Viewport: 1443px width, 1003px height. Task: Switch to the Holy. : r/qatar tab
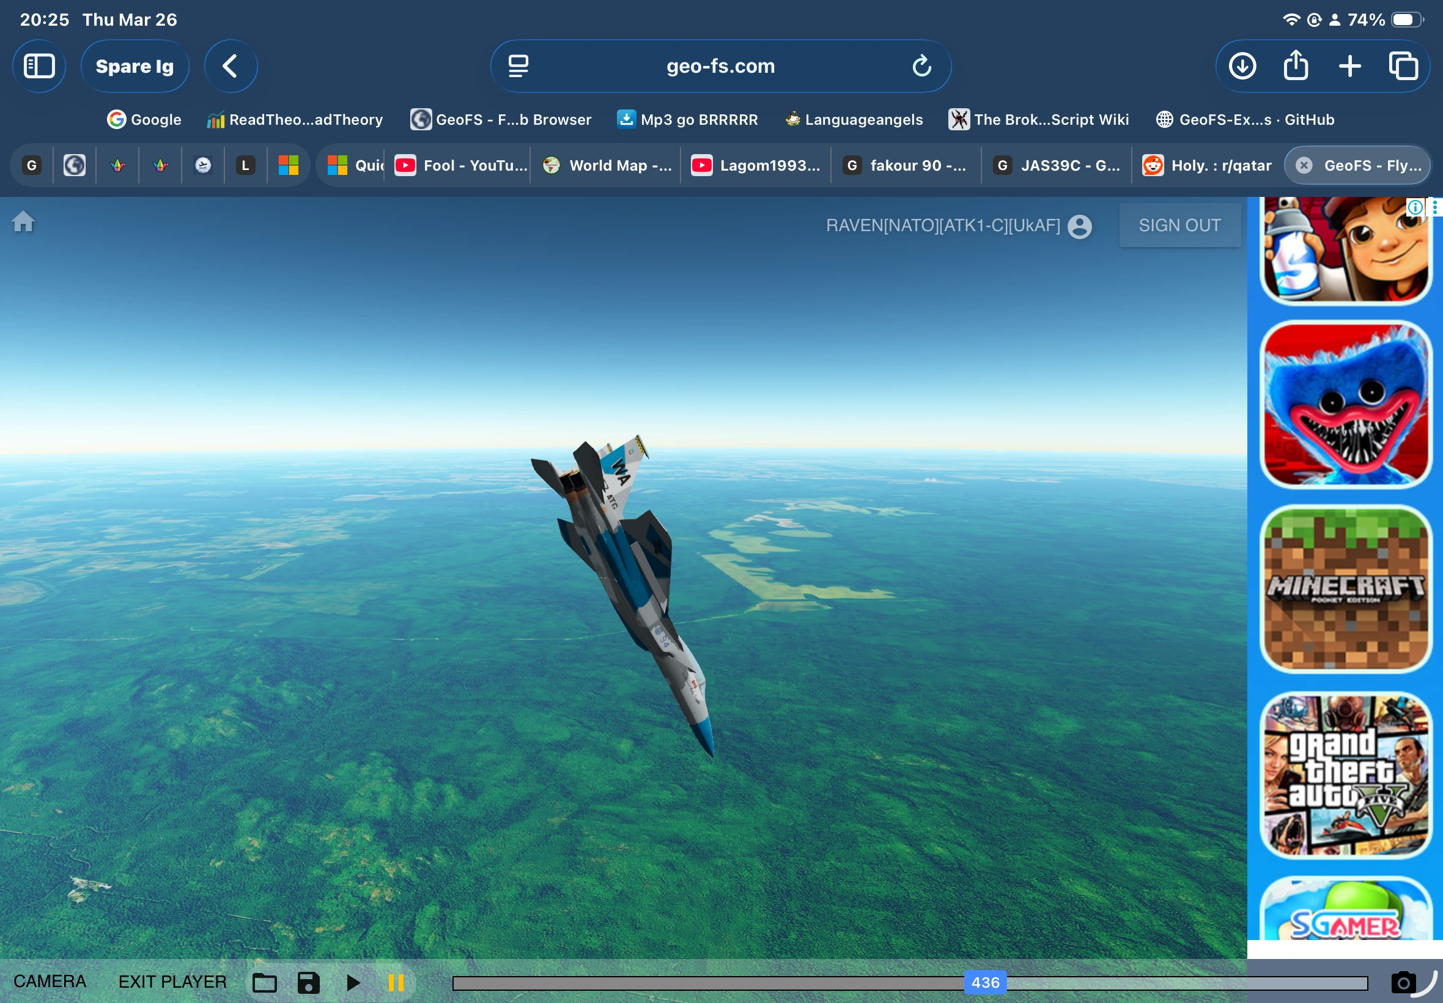[1207, 165]
